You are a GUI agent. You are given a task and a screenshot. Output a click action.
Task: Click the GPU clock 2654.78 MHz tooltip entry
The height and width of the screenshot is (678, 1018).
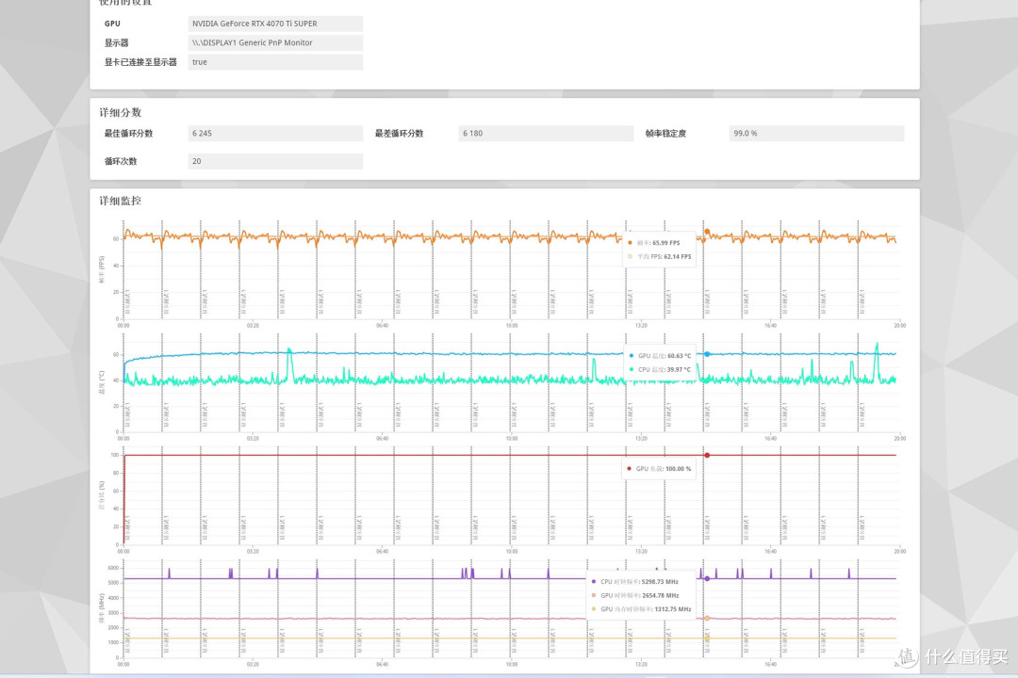635,595
